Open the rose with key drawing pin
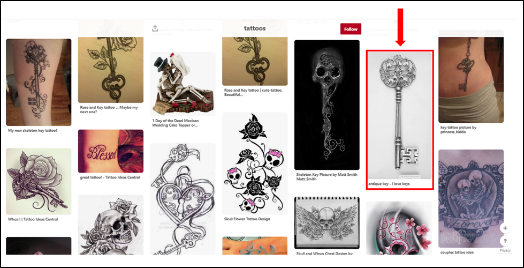The width and height of the screenshot is (524, 268). [39, 181]
